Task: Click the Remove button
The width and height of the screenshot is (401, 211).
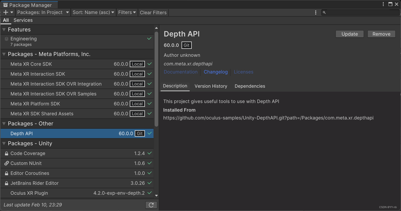Action: 381,34
